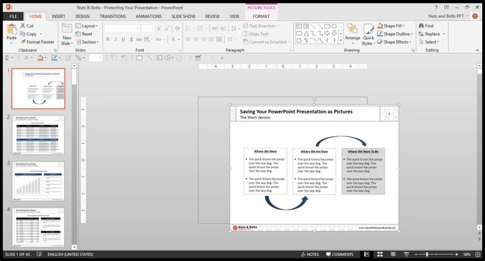Toggle the Comments pane
This screenshot has width=485, height=261.
(x=339, y=254)
